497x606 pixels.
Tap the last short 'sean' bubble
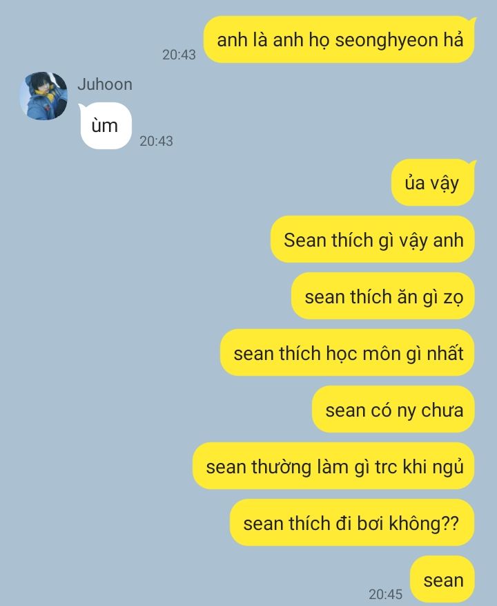tap(442, 579)
